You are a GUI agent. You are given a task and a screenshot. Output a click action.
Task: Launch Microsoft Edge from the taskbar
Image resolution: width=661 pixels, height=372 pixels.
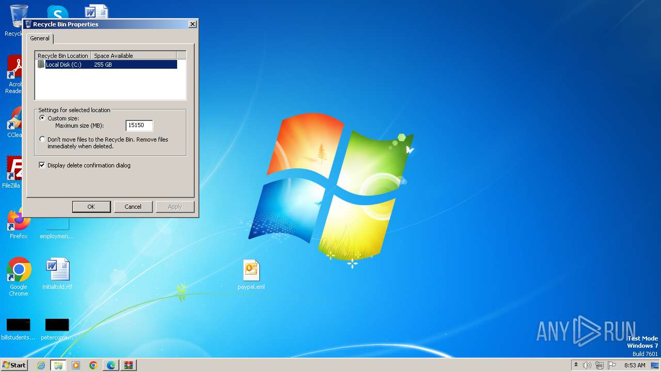[x=111, y=365]
